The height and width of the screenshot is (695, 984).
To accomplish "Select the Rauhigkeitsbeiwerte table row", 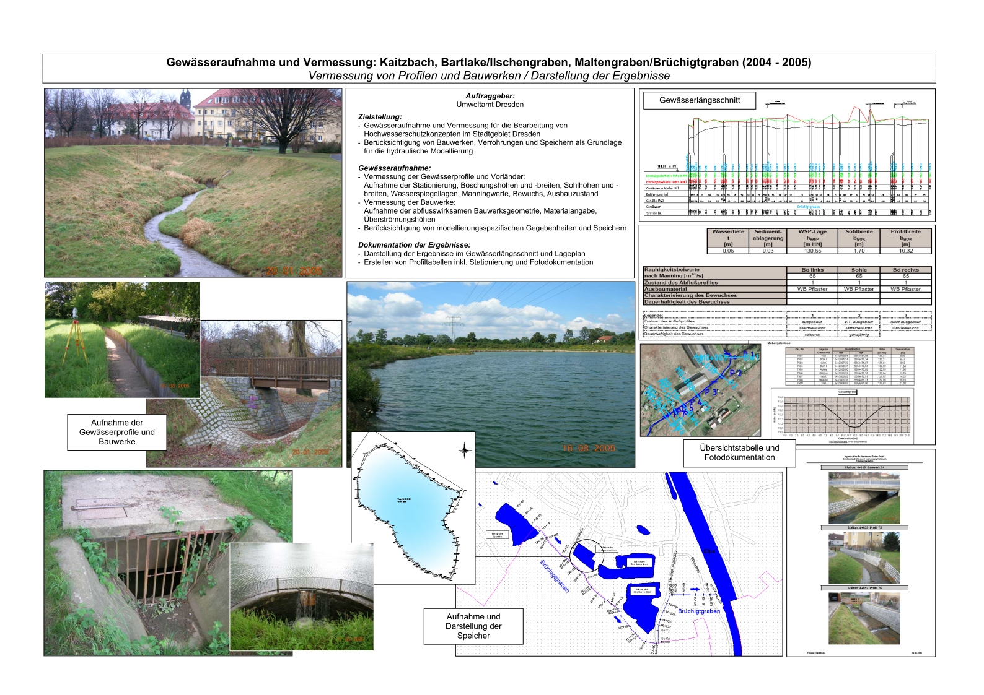I will (713, 273).
